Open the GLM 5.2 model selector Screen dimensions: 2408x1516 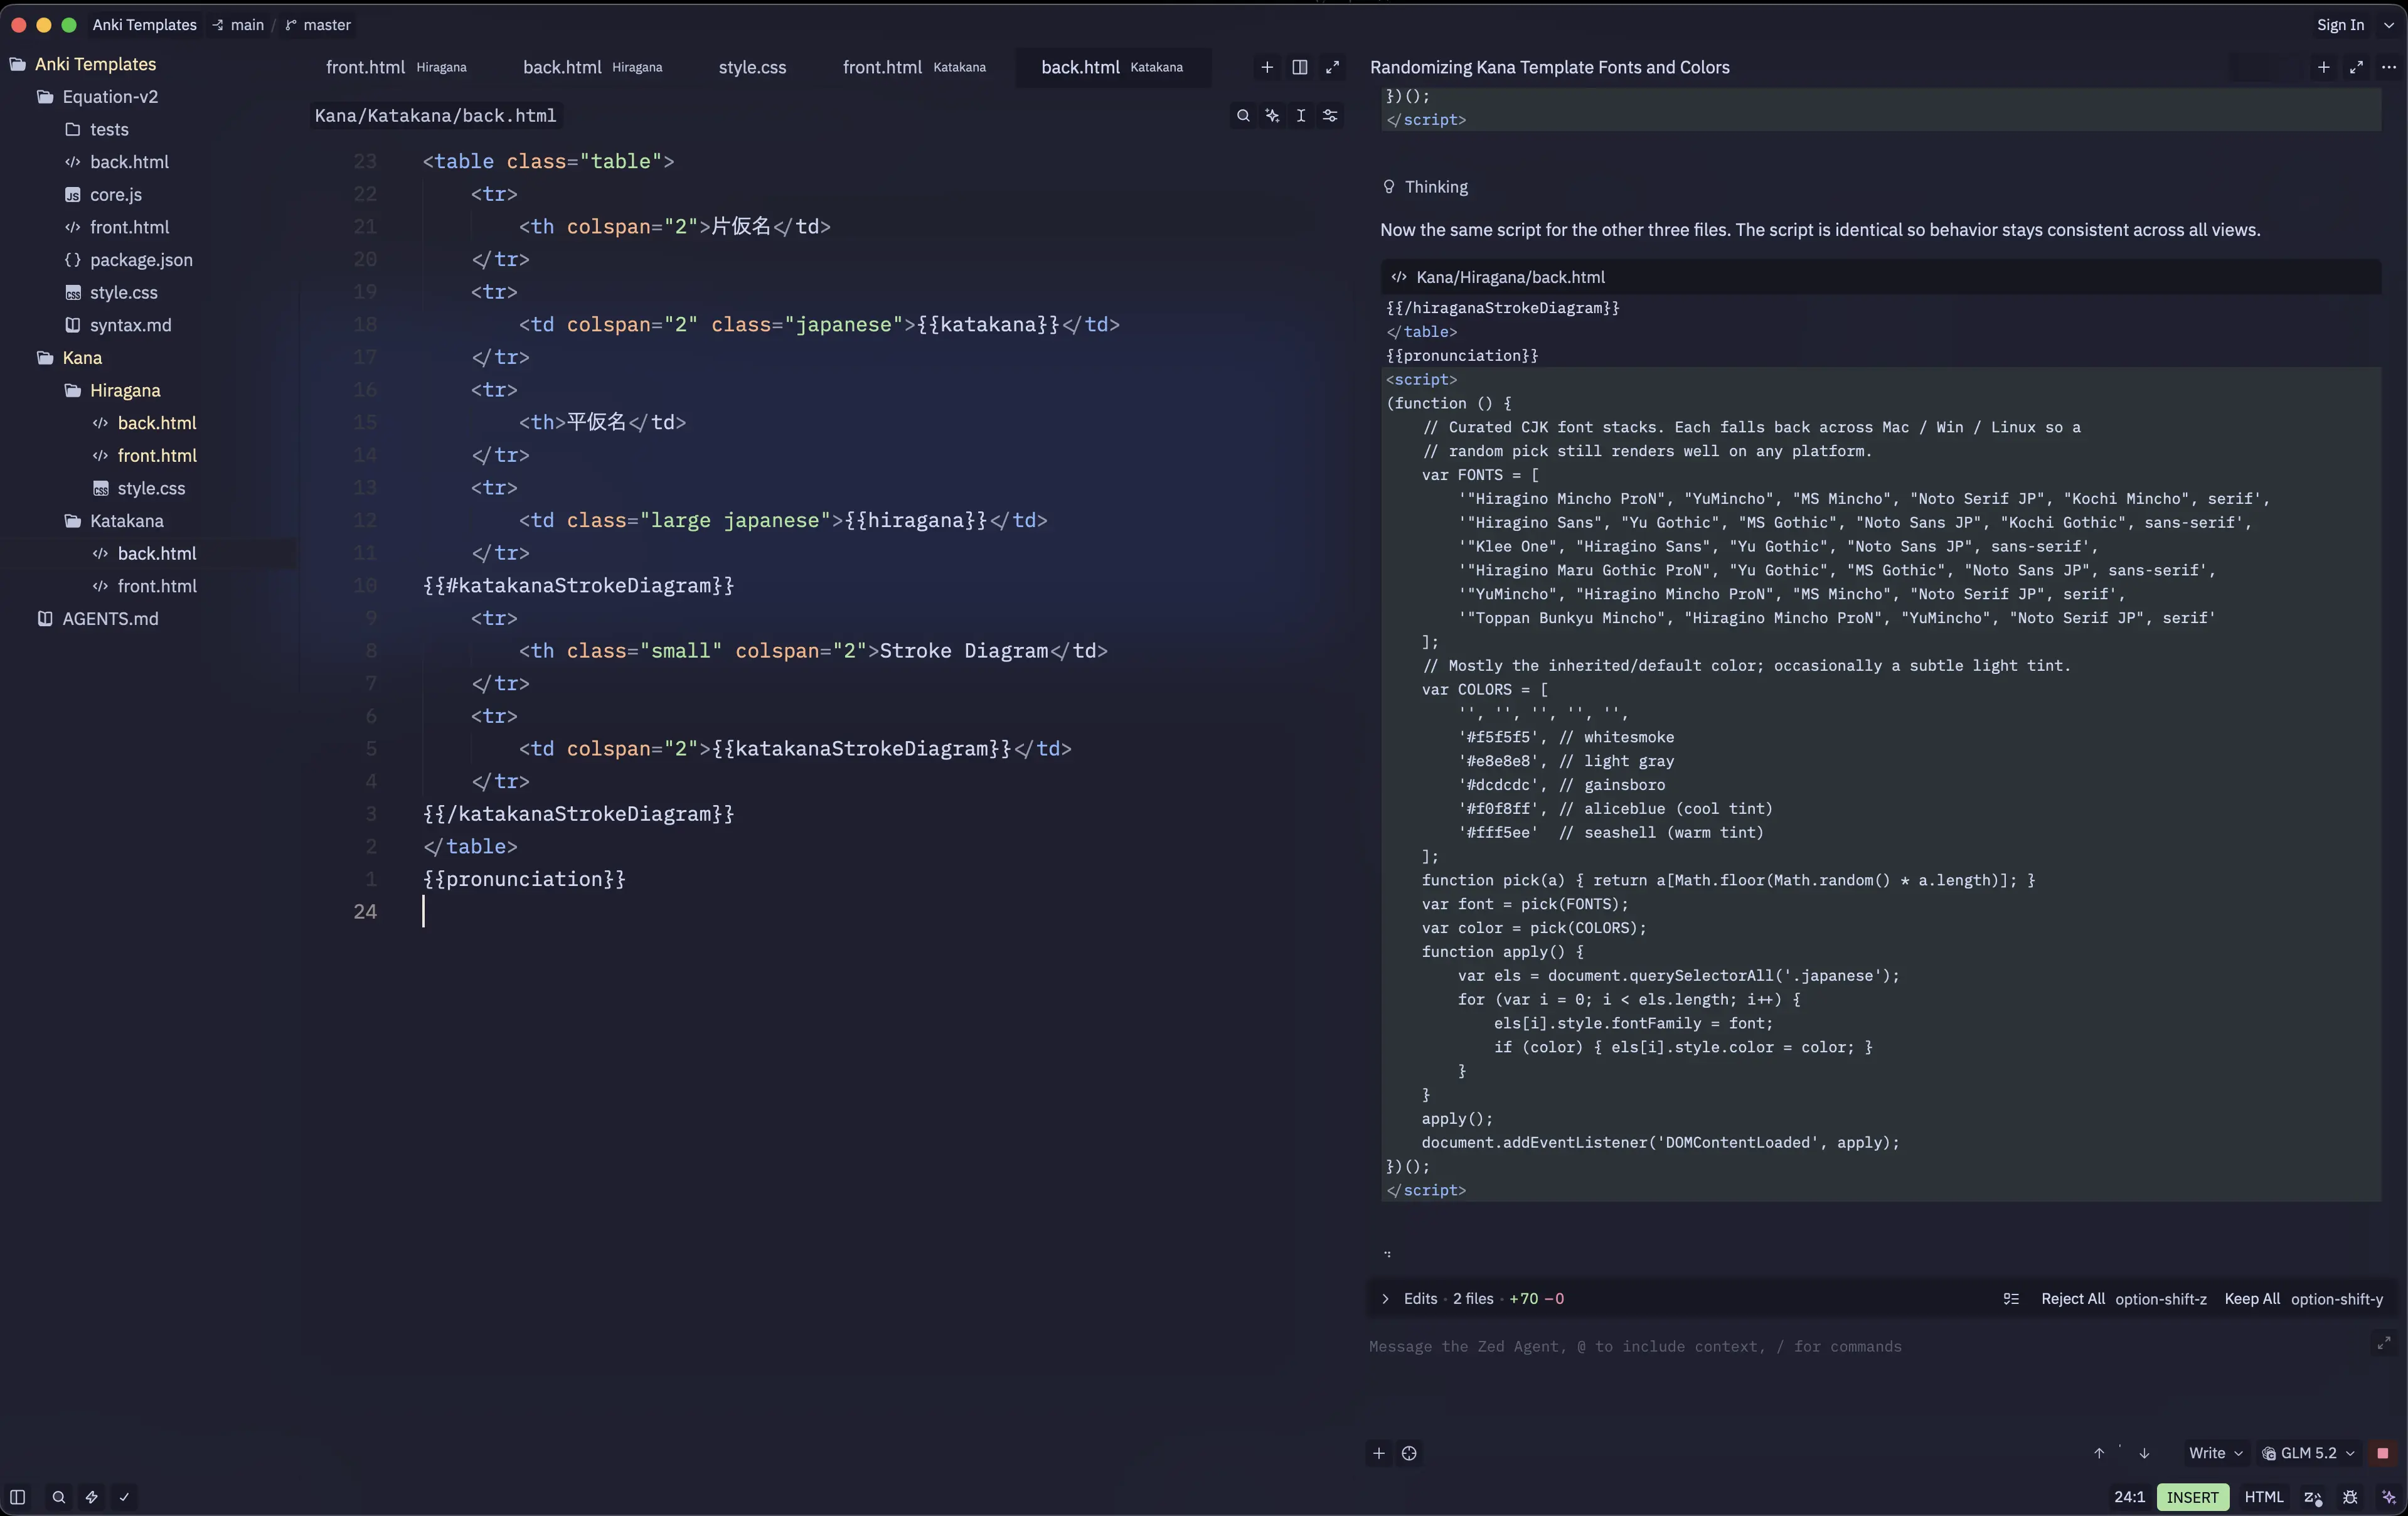point(2308,1453)
